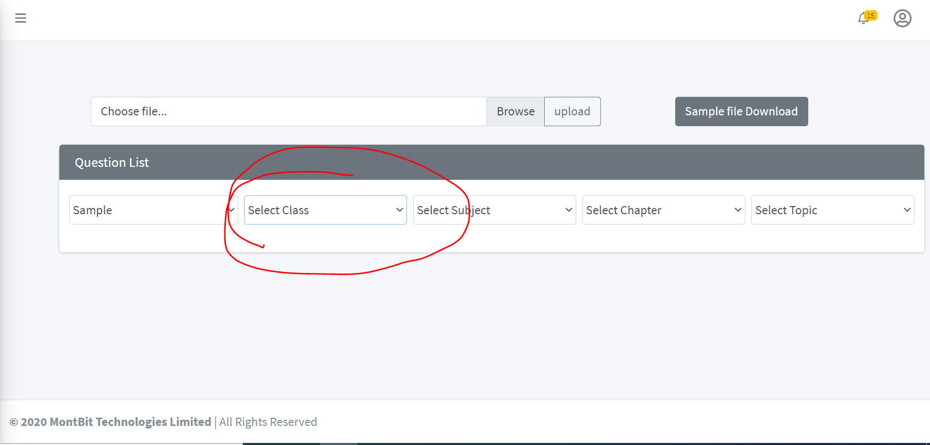Open the Select Topic dropdown
This screenshot has width=930, height=445.
pyautogui.click(x=833, y=210)
